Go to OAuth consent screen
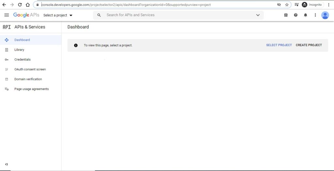The image size is (334, 171). [30, 69]
